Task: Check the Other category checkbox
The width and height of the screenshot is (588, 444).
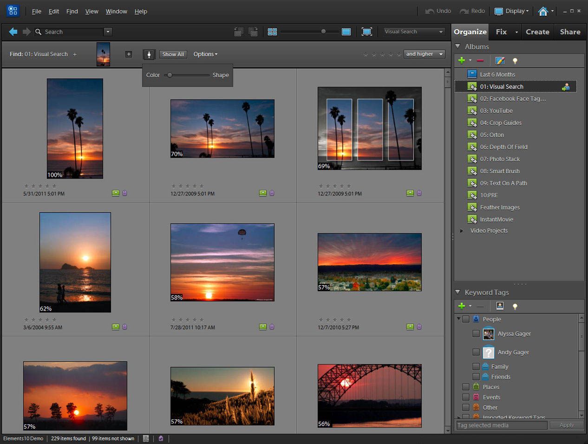Action: 466,407
